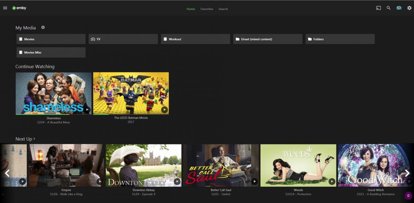414x203 pixels.
Task: Expand the Next Up section chevron
Action: click(x=34, y=139)
